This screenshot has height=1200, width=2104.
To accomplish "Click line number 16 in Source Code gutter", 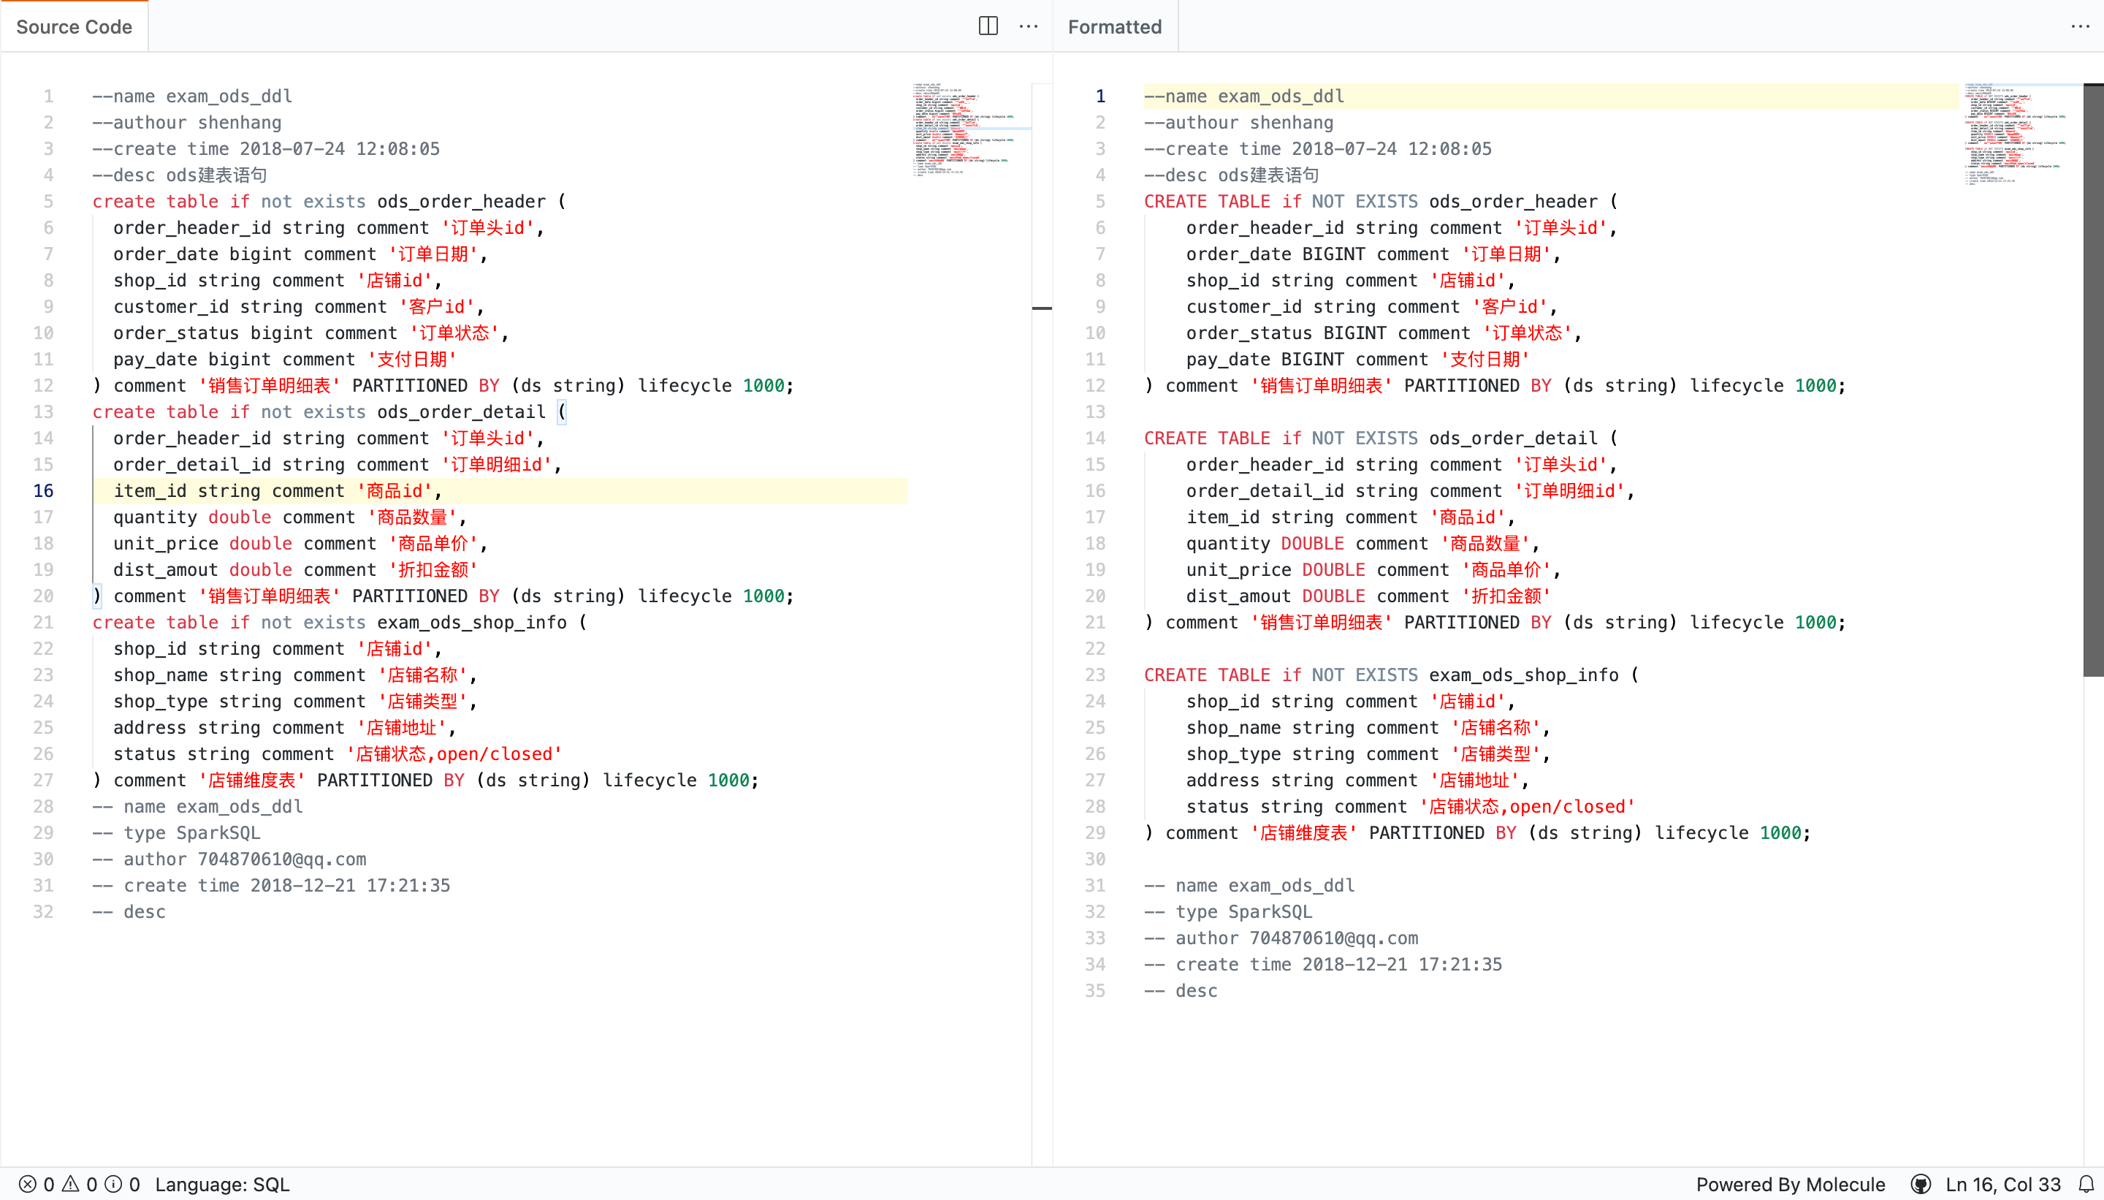I will click(x=43, y=491).
